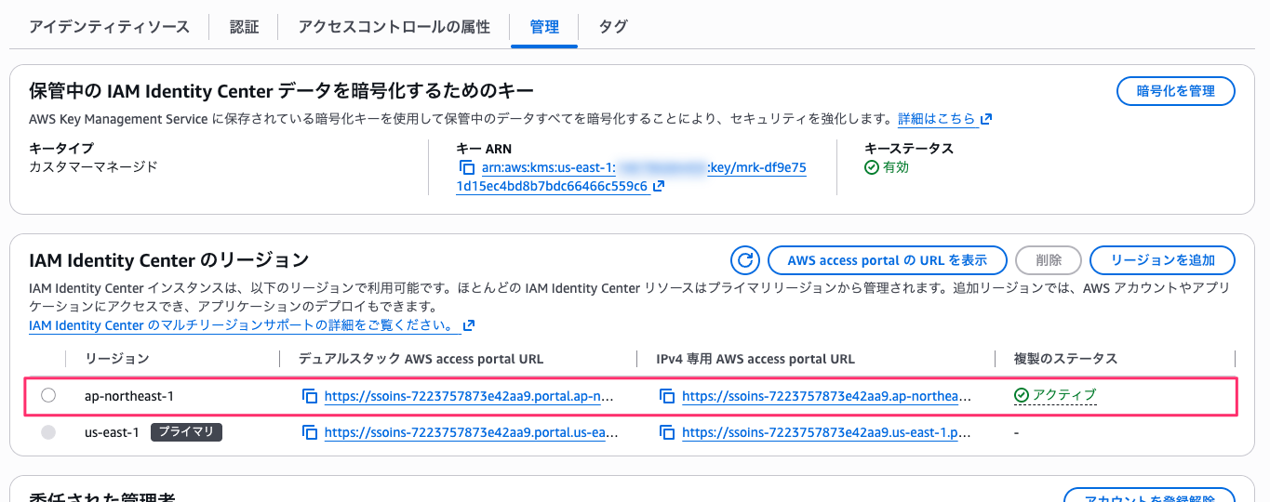Viewport: 1270px width, 502px height.
Task: Open key ARN external link icon
Action: [659, 186]
